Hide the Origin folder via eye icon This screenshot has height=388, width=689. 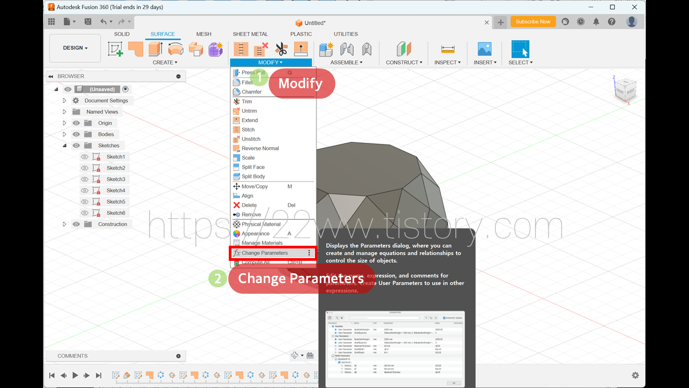(76, 123)
